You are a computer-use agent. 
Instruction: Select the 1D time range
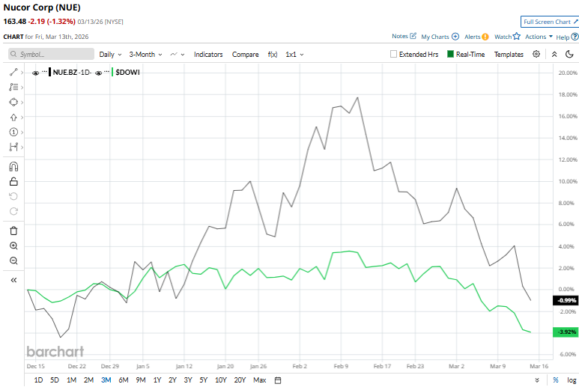[38, 380]
